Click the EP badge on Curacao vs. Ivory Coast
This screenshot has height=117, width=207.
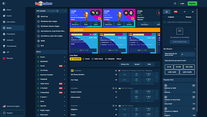click(x=193, y=97)
